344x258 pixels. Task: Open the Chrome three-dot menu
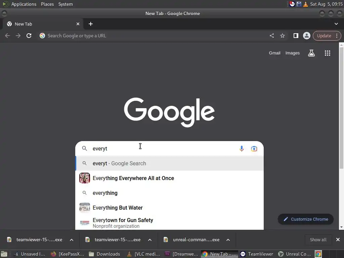[337, 36]
